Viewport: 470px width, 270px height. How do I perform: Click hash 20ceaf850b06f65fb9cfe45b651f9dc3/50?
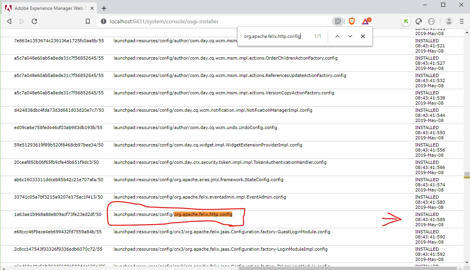click(x=57, y=162)
